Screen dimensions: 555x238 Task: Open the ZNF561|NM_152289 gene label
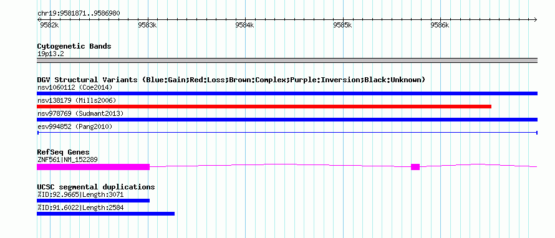pos(67,160)
